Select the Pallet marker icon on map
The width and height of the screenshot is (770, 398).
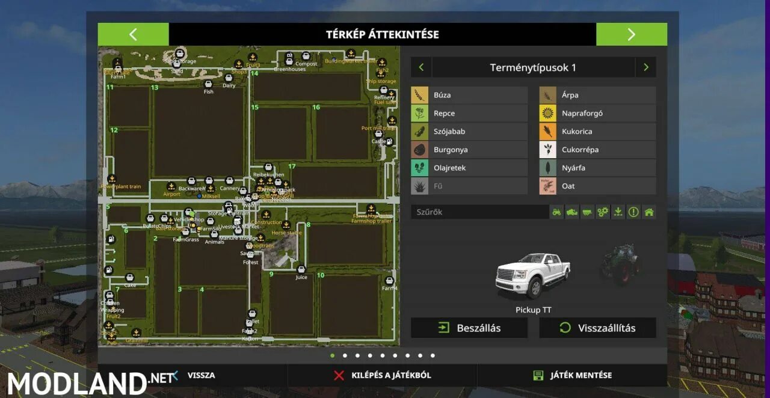point(253,314)
